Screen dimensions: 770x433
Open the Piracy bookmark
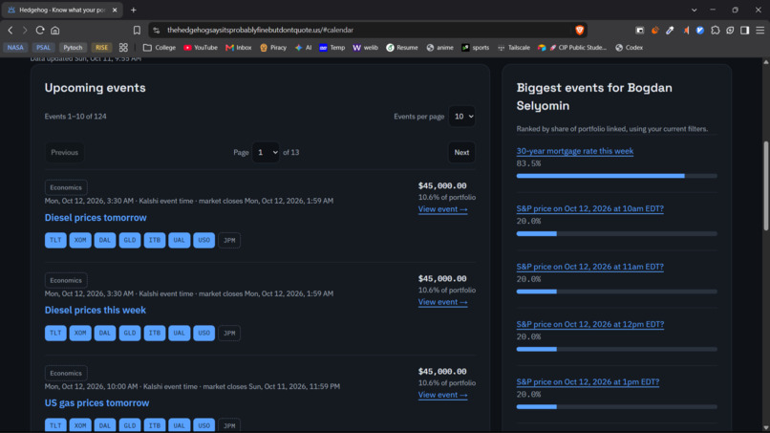tap(273, 48)
